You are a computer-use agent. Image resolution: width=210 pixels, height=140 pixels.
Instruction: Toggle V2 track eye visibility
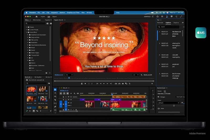click(71, 100)
